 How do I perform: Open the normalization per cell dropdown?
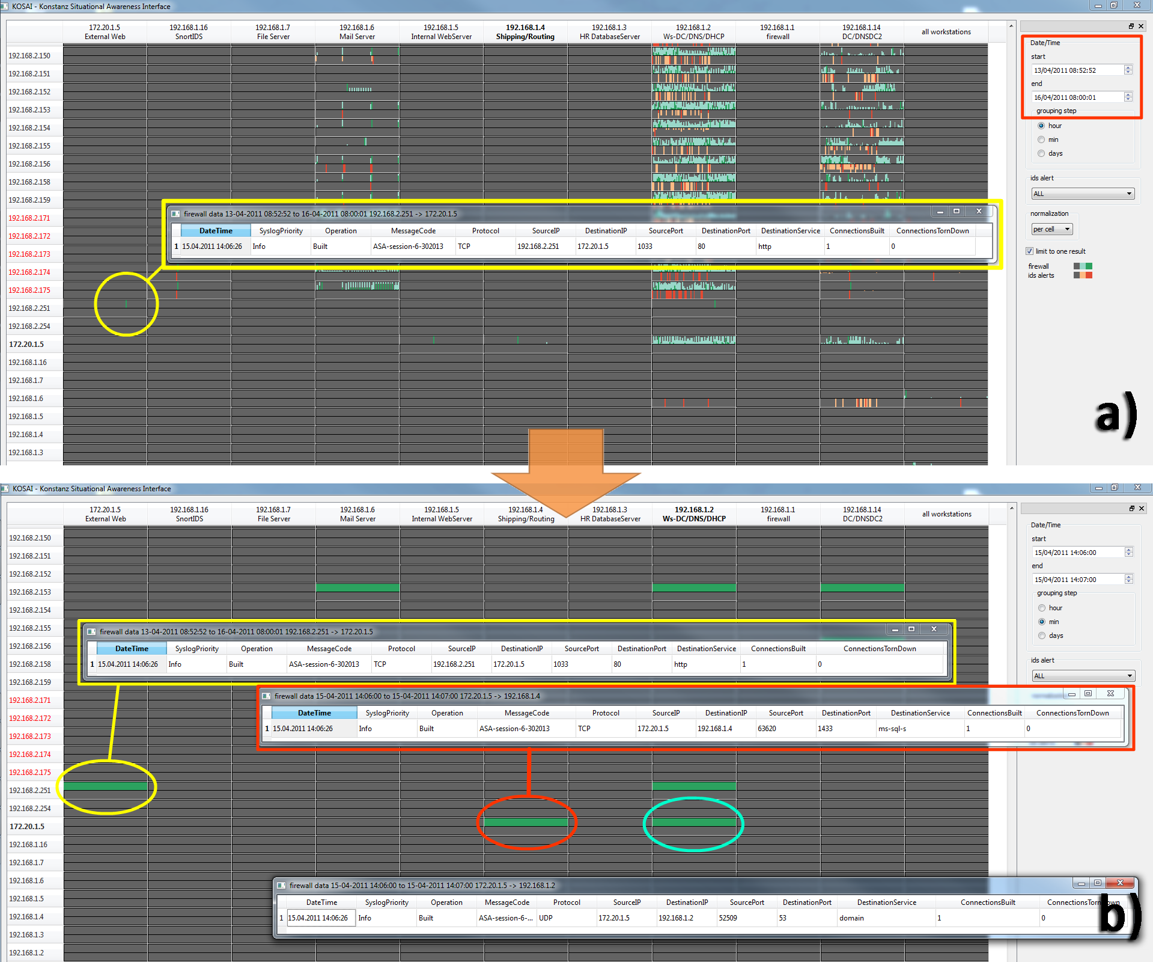1052,229
